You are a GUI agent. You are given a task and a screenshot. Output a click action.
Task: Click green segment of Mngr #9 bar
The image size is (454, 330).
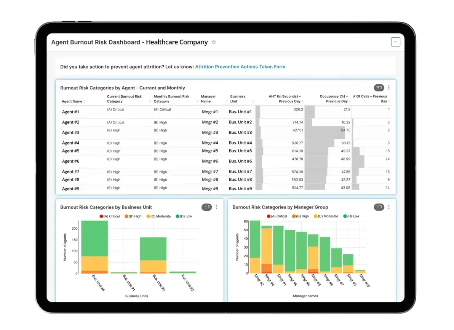coord(325,254)
